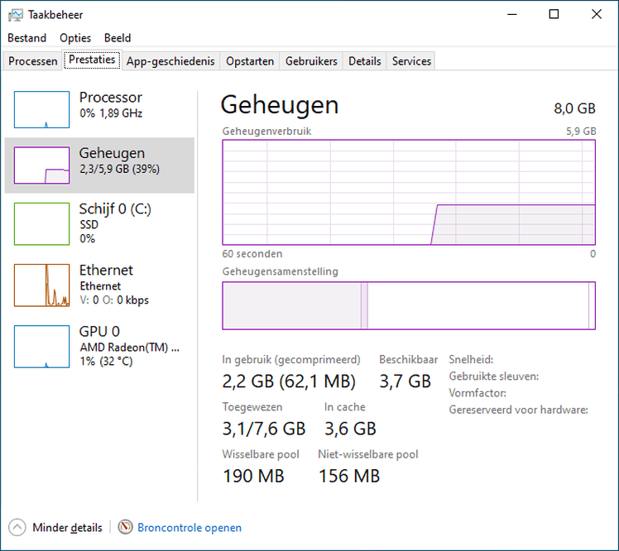Click the Gebruikte sleuven: label

[493, 376]
